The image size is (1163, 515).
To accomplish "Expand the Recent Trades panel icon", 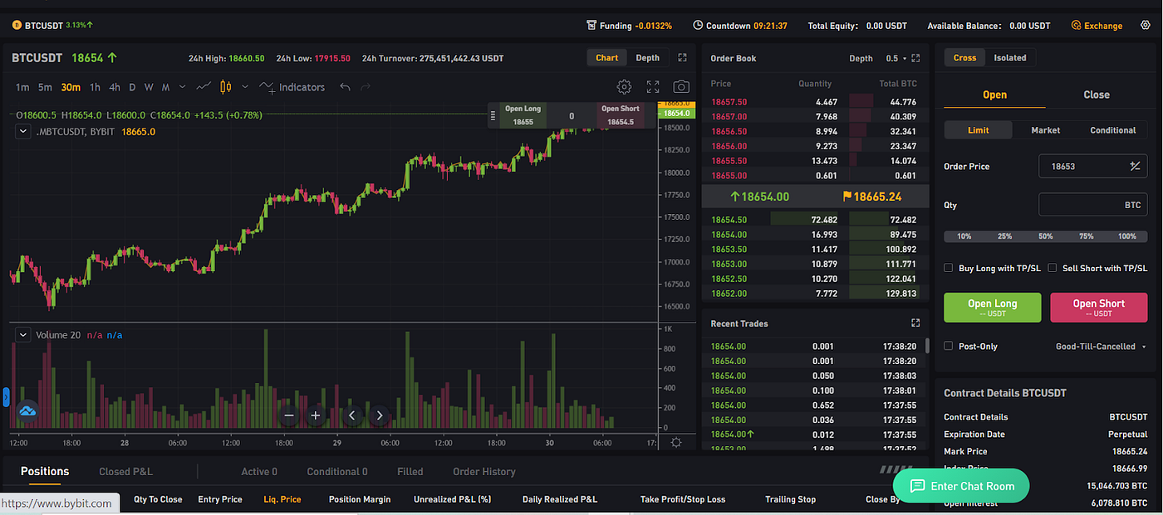I will coord(915,323).
